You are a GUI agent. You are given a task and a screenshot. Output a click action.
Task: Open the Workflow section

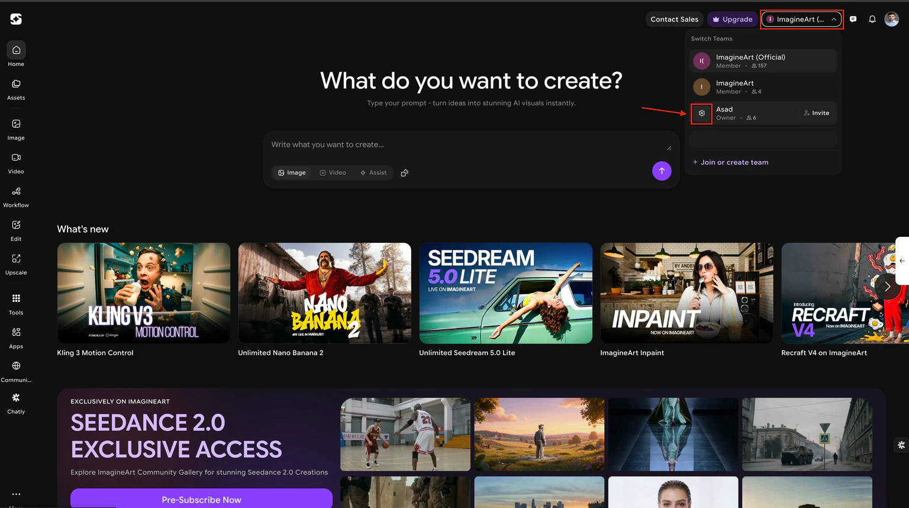(16, 197)
